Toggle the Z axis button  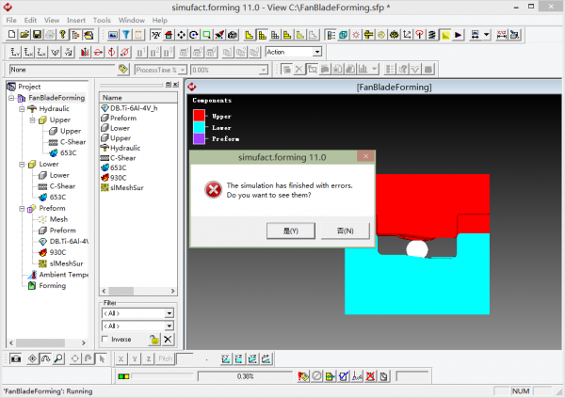tap(149, 358)
